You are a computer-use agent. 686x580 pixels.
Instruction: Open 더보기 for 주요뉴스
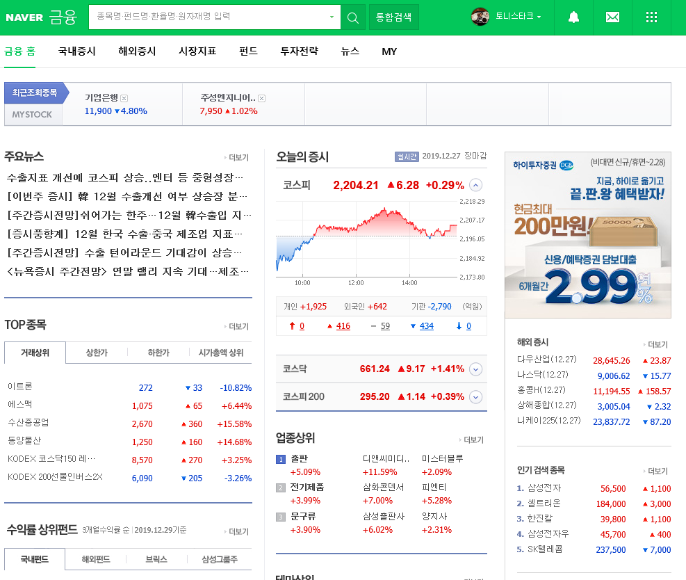(237, 158)
